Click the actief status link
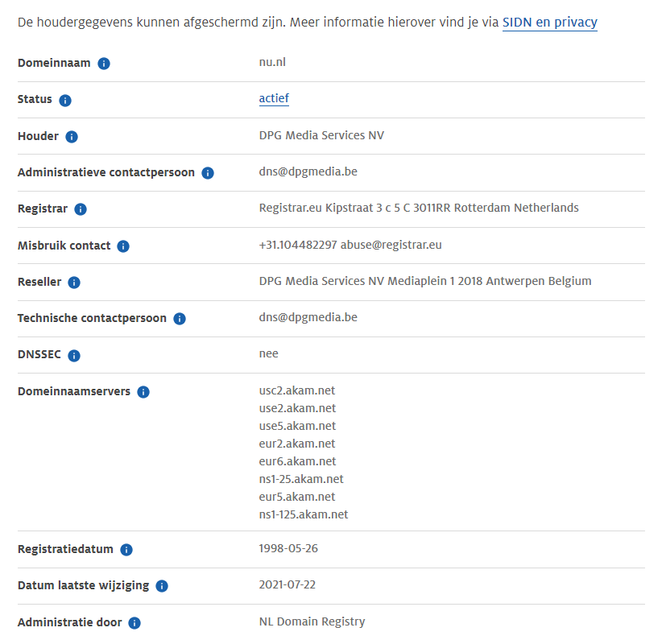 [x=274, y=99]
